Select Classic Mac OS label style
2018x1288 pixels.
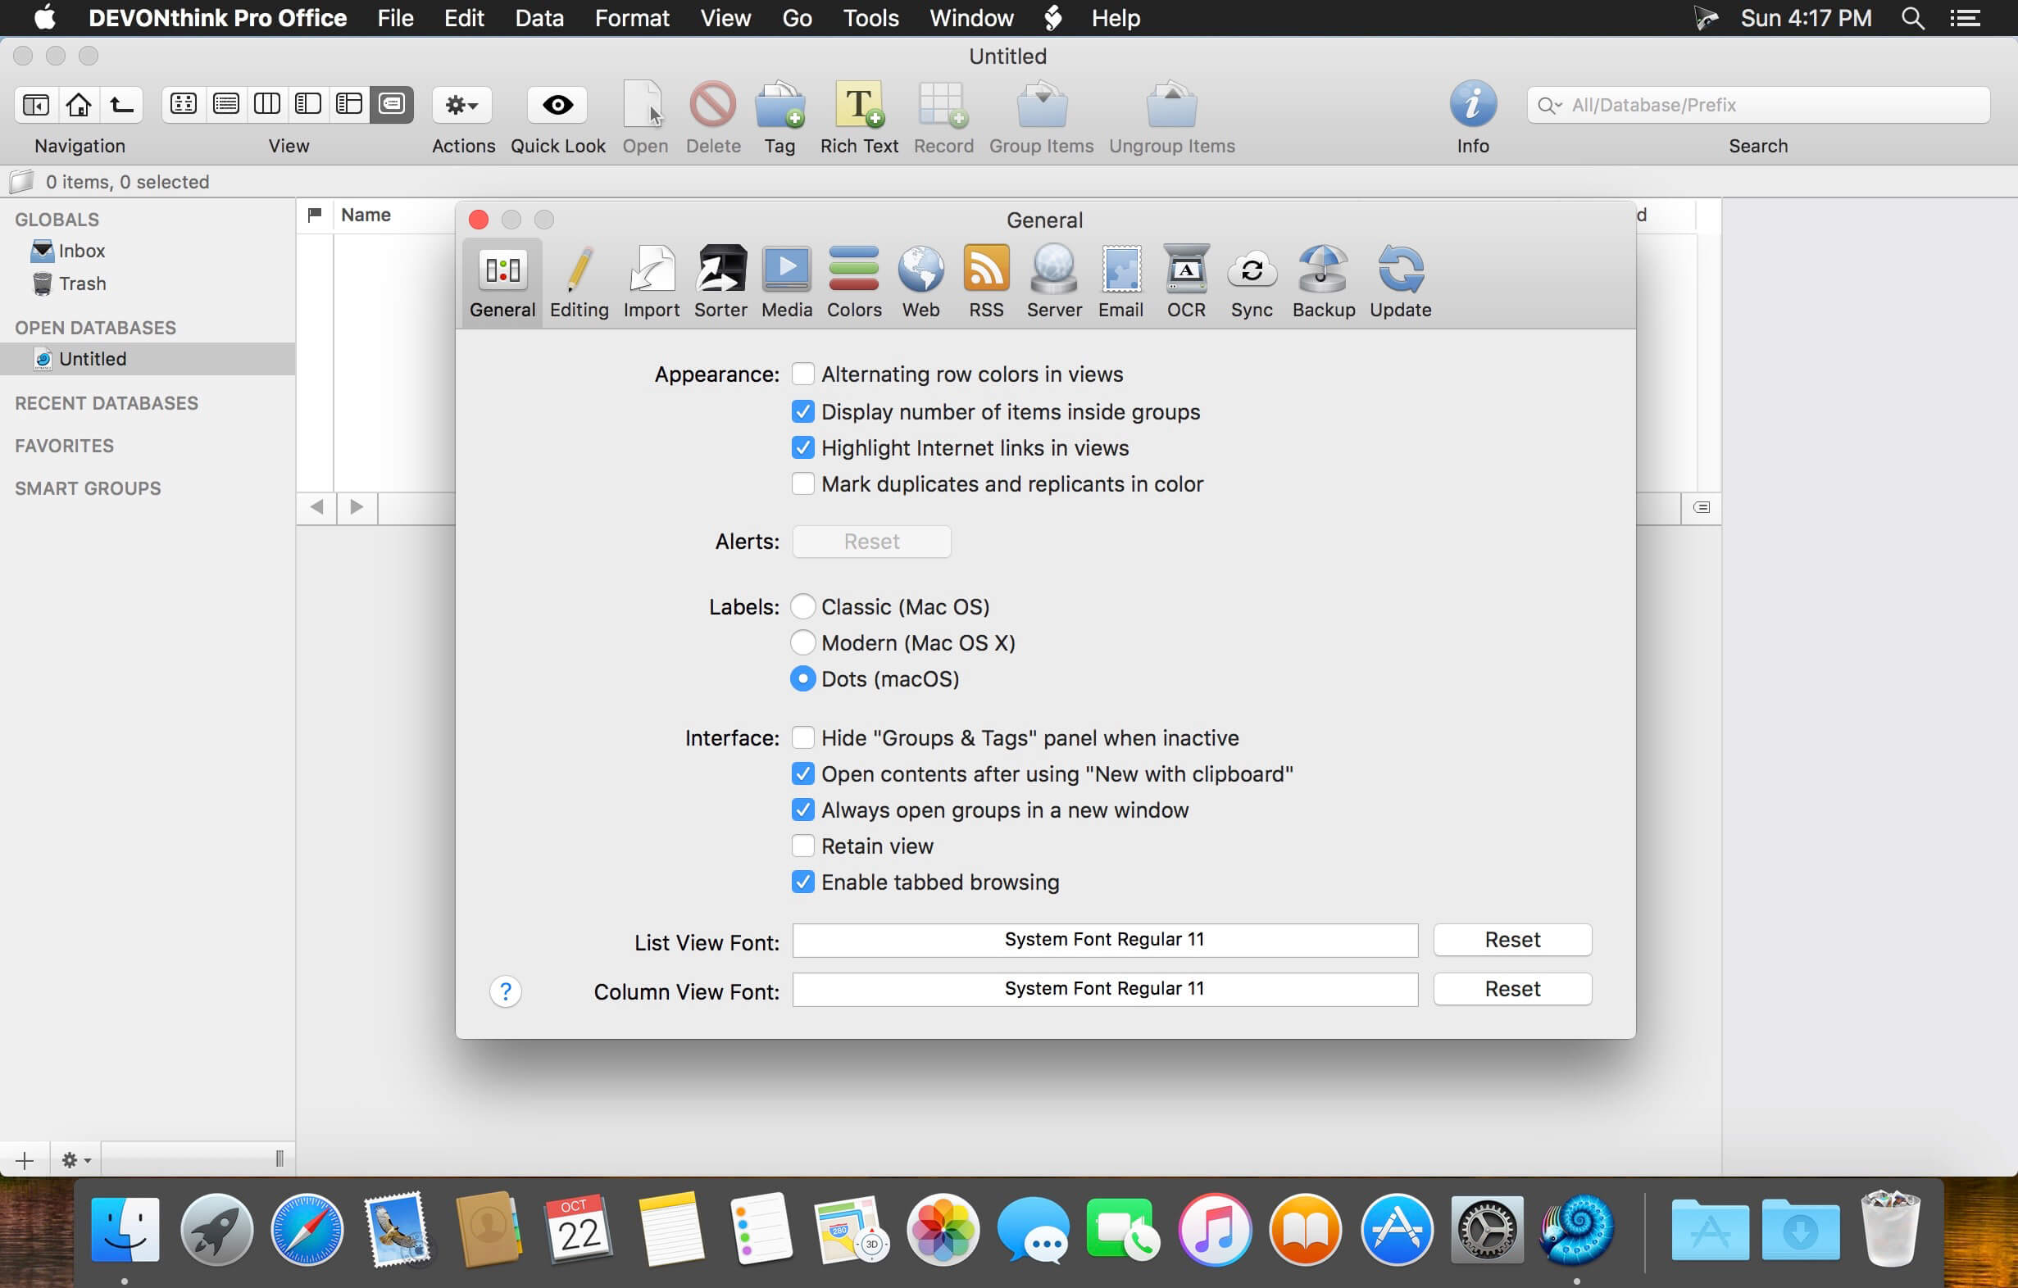[x=803, y=605]
